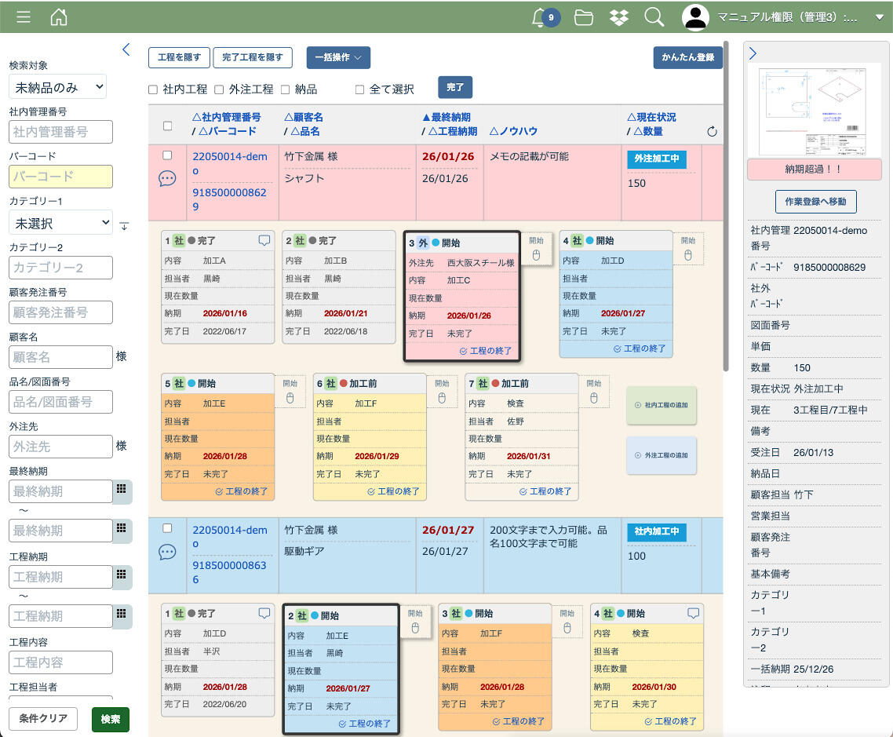Image resolution: width=893 pixels, height=737 pixels.
Task: Open the drawing thumbnail in right panel
Action: 810,111
